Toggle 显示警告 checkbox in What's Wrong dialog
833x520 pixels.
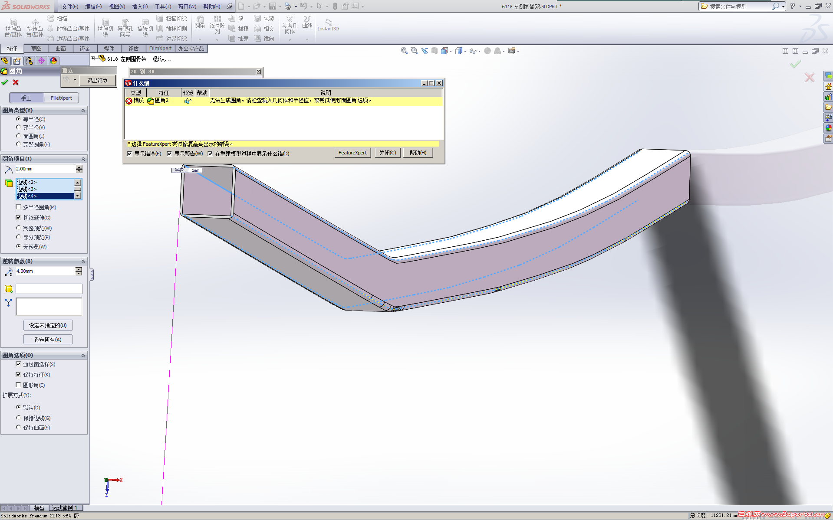coord(169,154)
